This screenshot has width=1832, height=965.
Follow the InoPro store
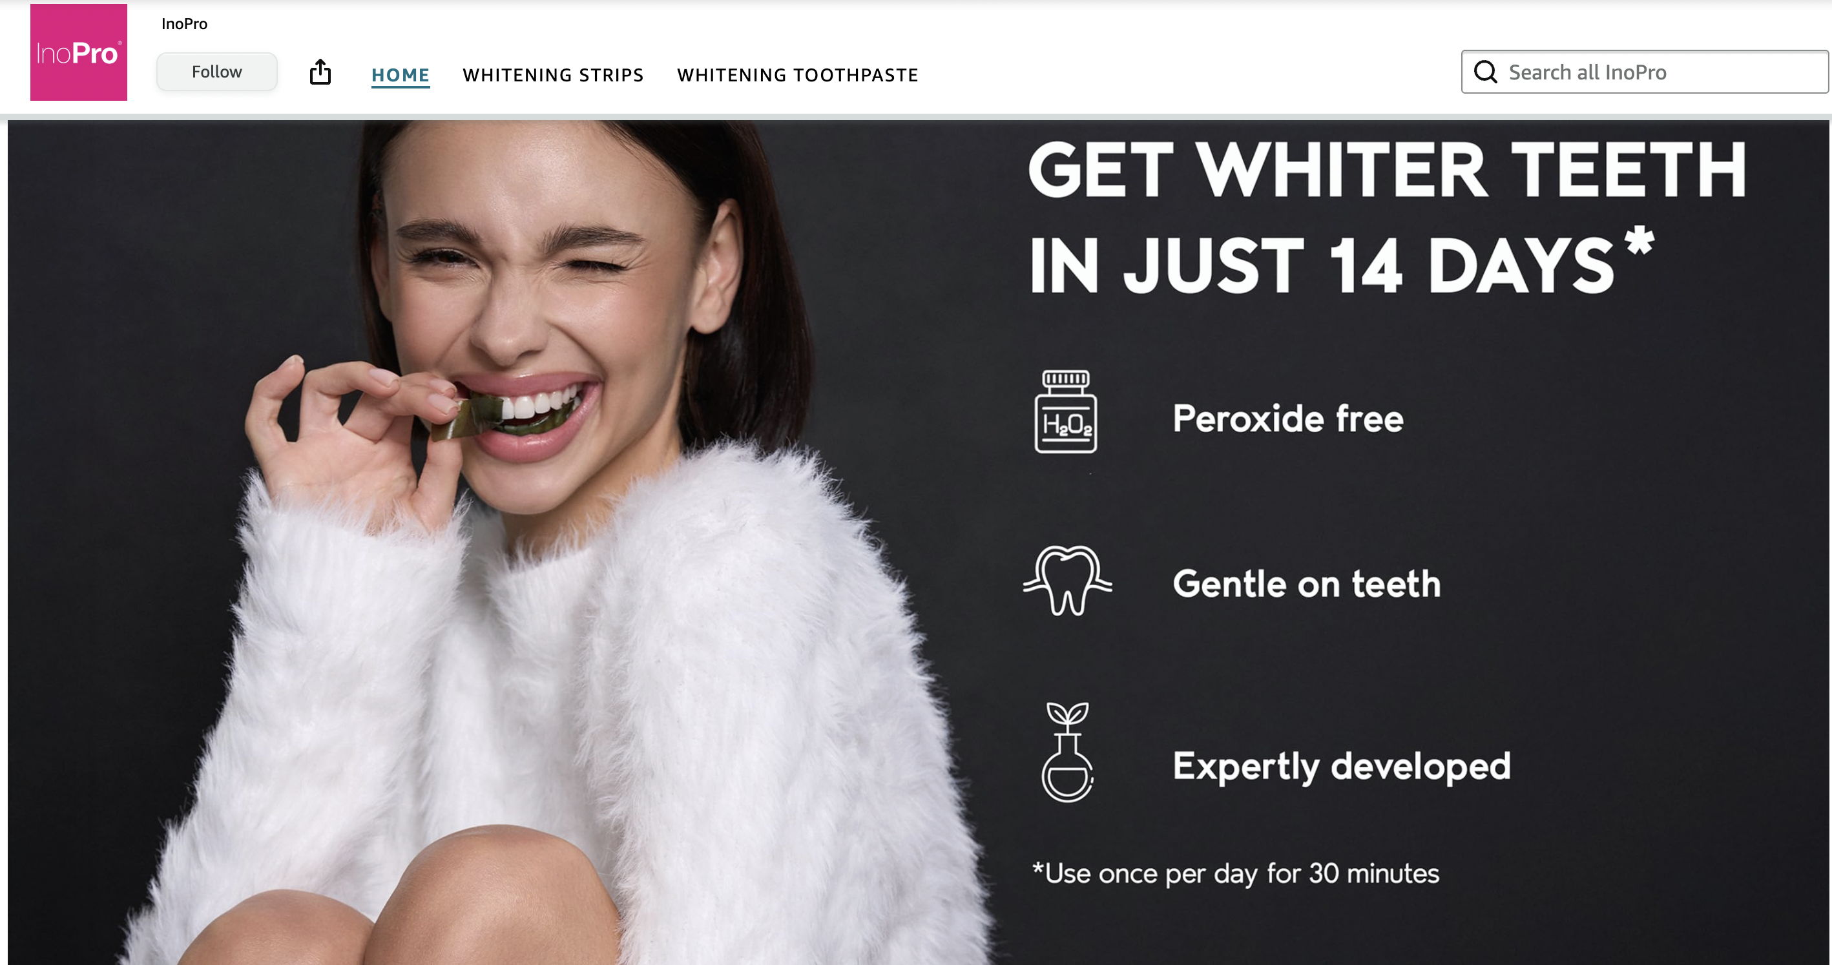coord(217,72)
